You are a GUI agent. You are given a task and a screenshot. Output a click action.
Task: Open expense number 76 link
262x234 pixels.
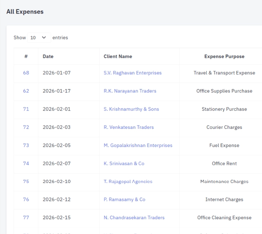26,199
